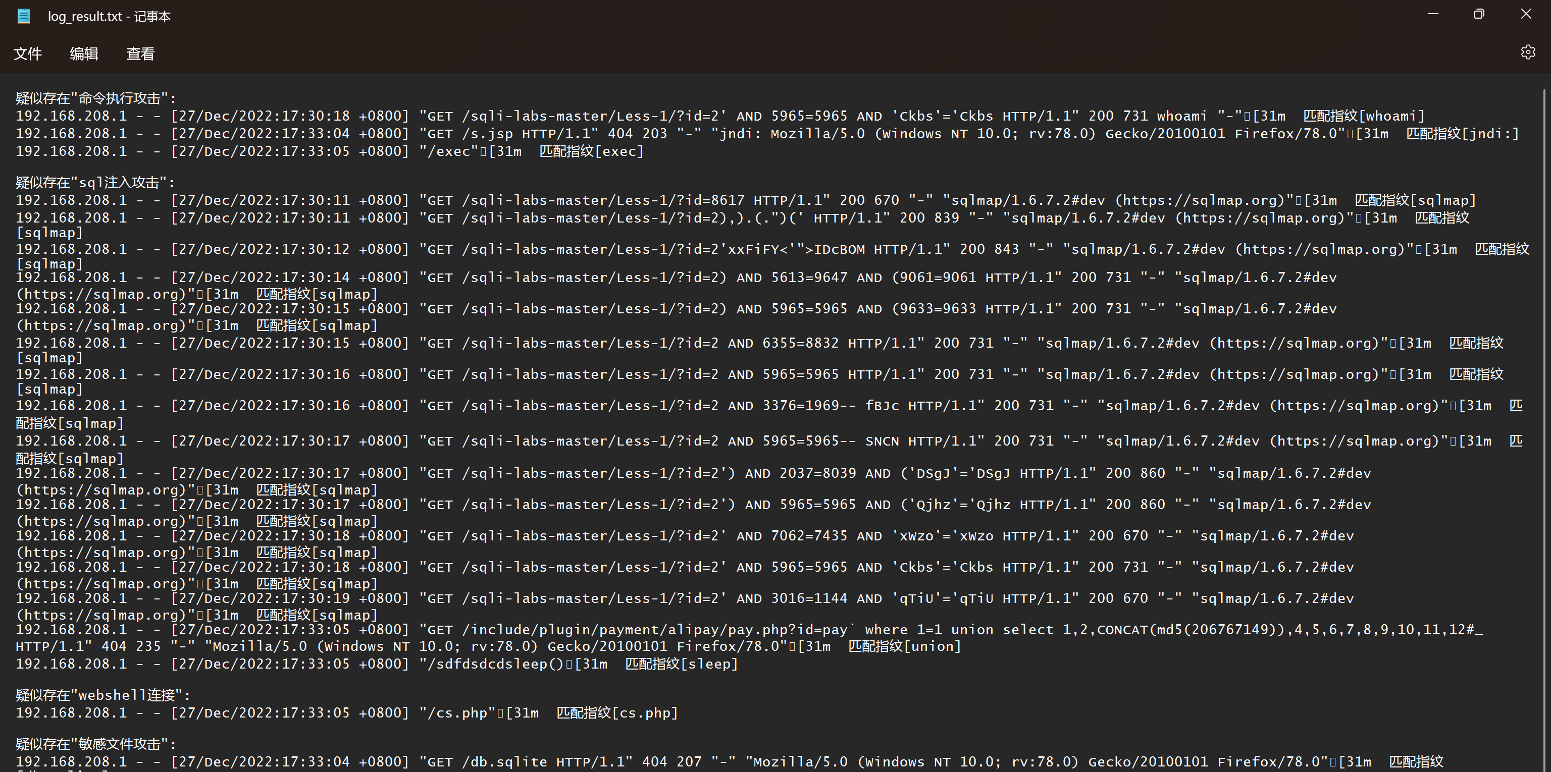Click the log_result.txt window title text

click(x=109, y=16)
